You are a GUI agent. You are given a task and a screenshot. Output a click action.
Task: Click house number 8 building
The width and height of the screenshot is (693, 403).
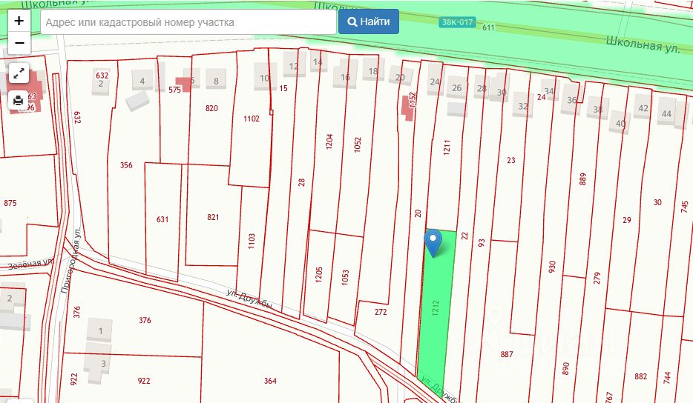[x=216, y=80]
